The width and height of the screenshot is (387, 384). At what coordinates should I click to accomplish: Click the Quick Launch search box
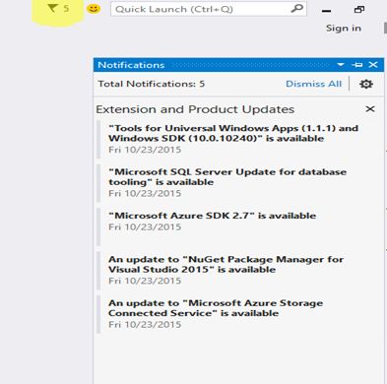208,9
